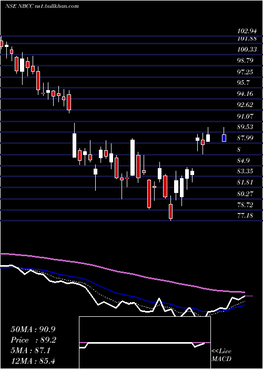Viewport: 263px width, 369px height.
Task: Select the 97.25 price label
Action: point(246,72)
